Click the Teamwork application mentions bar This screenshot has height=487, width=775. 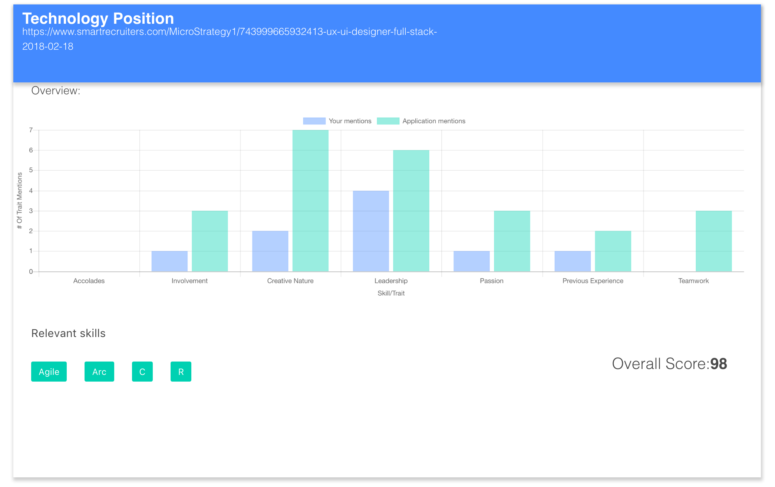(x=713, y=241)
